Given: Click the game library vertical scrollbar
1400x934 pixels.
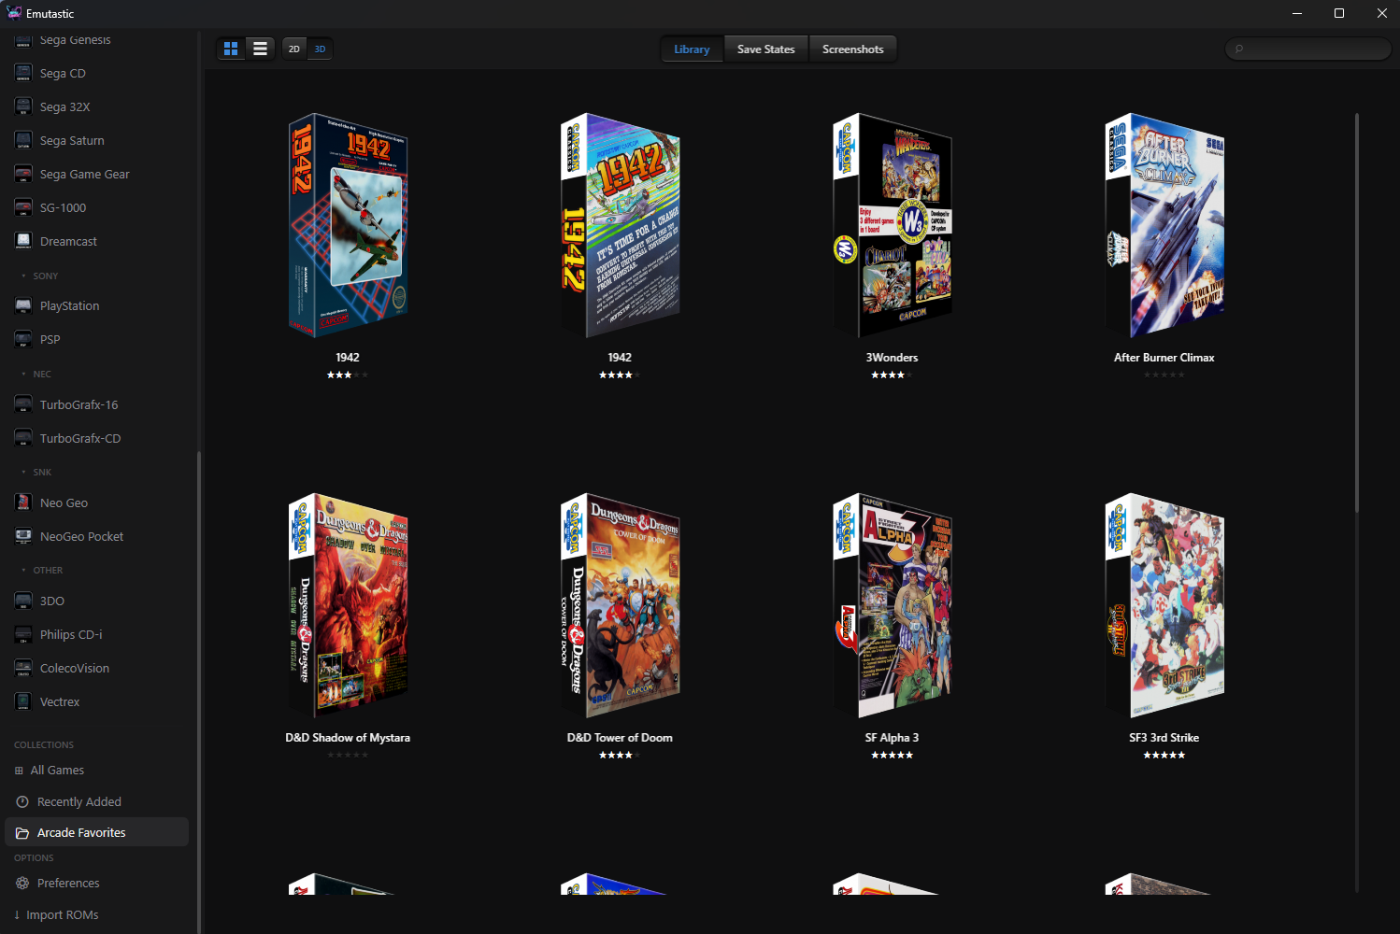Looking at the screenshot, I should click(x=1357, y=313).
